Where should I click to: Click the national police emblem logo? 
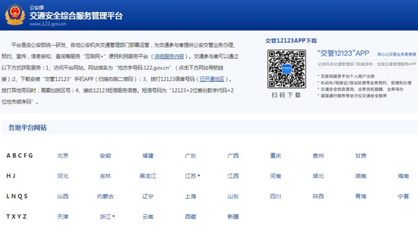point(15,15)
